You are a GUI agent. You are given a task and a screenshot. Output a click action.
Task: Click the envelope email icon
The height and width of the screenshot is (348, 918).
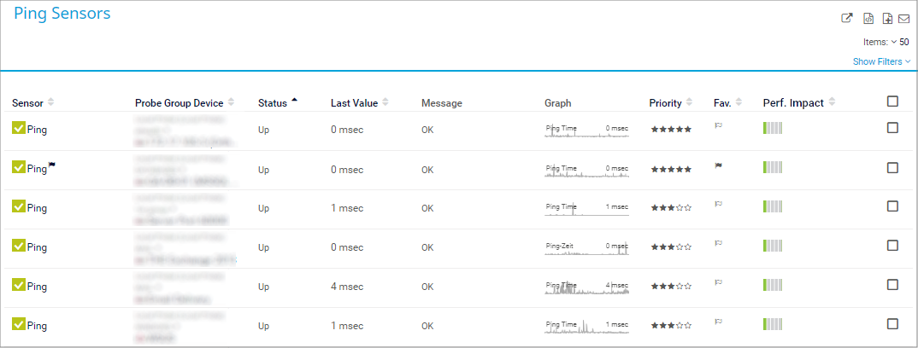(903, 19)
